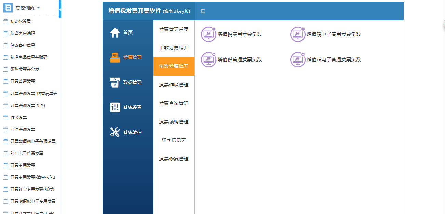This screenshot has width=445, height=214.
Task: Select 新增商品信息并赋码 in training list
Action: pyautogui.click(x=29, y=57)
